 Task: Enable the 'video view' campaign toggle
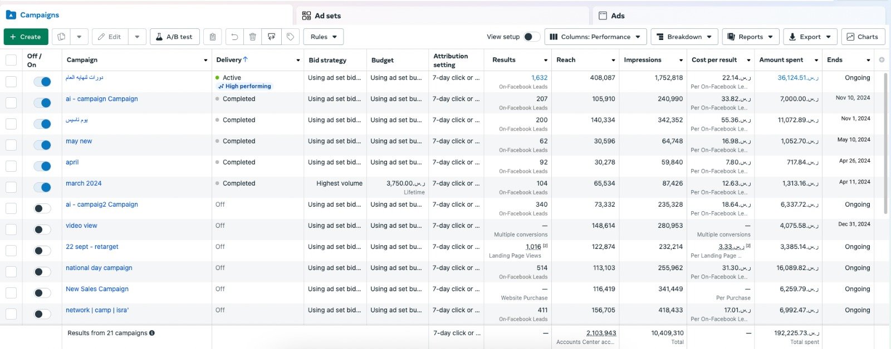click(42, 230)
